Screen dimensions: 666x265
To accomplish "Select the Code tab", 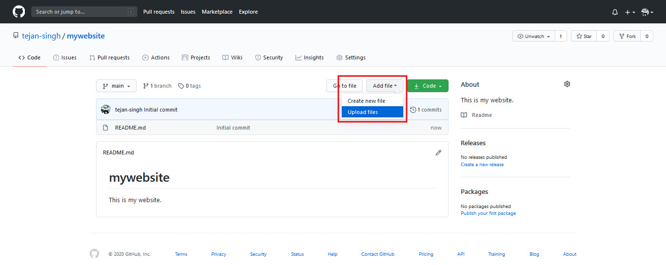I will point(30,57).
